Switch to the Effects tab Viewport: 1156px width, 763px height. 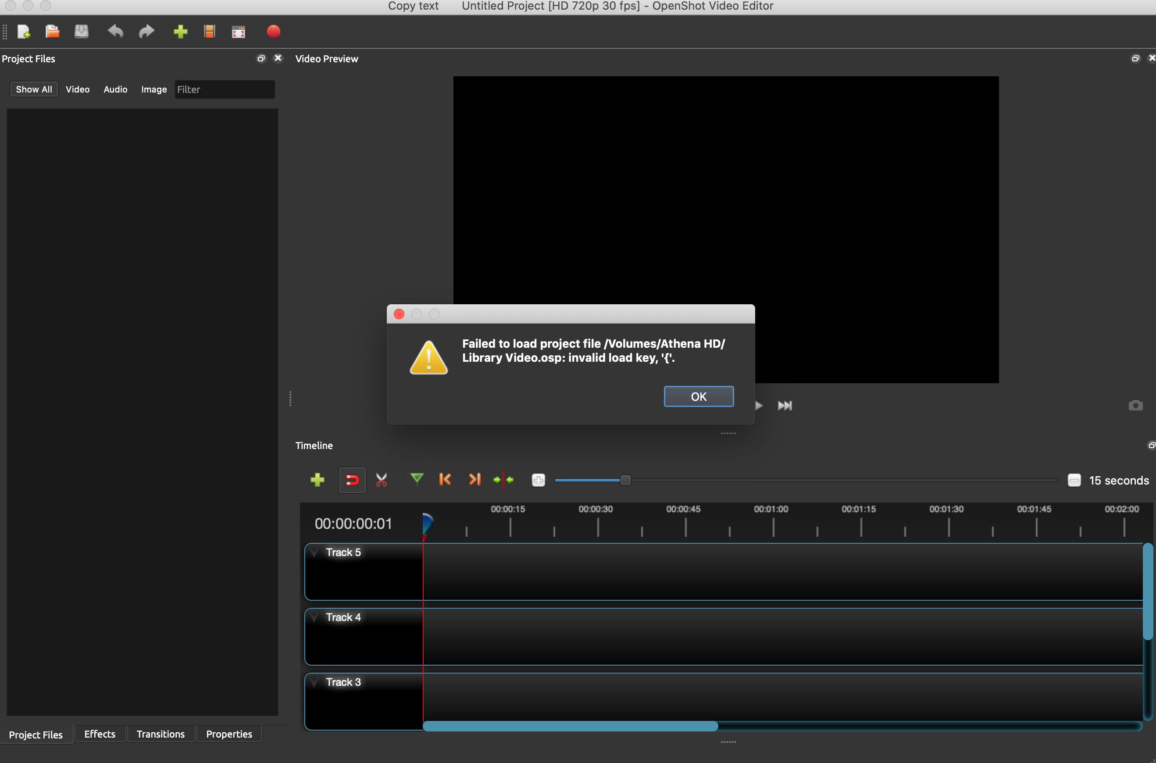coord(100,734)
